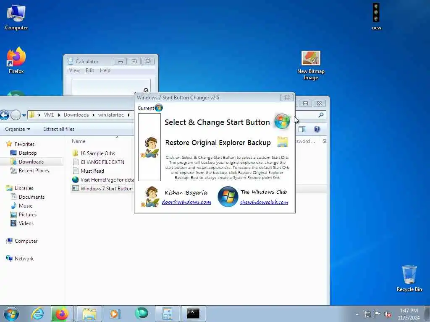Open the Organize dropdown menu
Viewport: 430px width, 322px height.
pos(18,129)
